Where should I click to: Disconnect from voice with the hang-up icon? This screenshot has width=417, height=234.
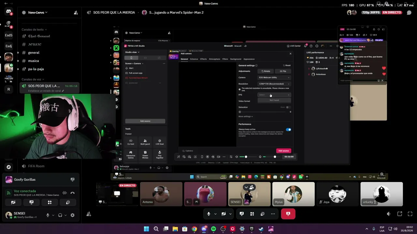[72, 193]
